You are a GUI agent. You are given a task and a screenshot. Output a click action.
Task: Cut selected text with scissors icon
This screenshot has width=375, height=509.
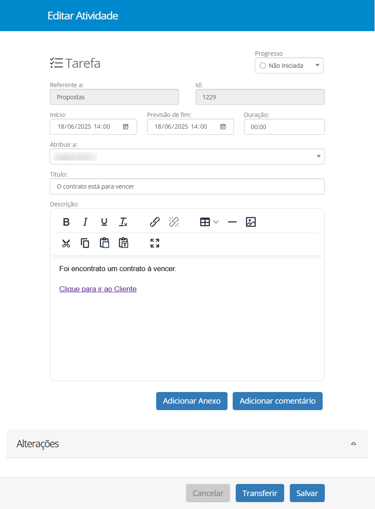pos(66,243)
